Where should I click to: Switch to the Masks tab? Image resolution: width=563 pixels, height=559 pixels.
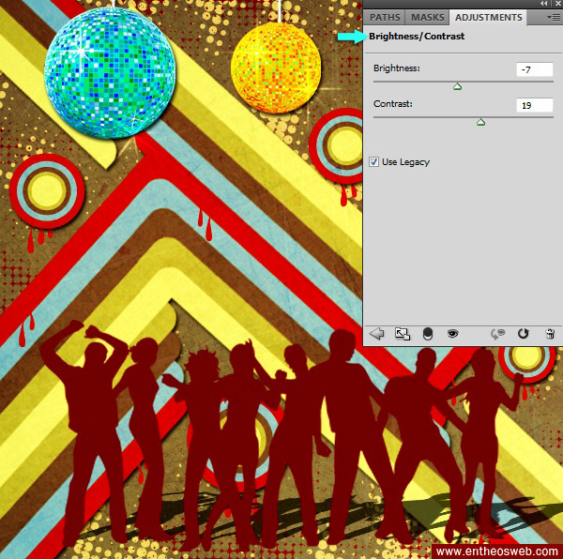[x=427, y=17]
